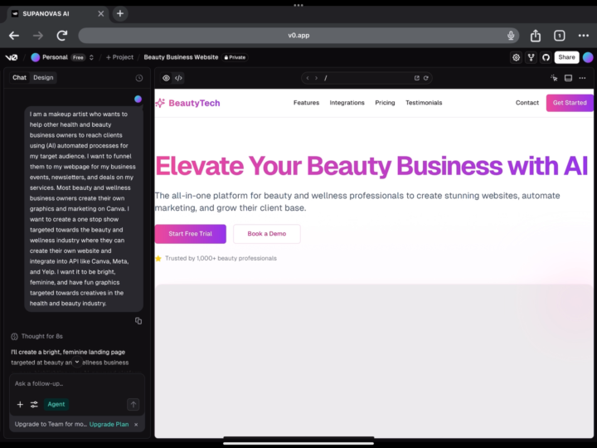Click the Ask a follow-up input
Viewport: 597px width, 448px height.
(77, 384)
